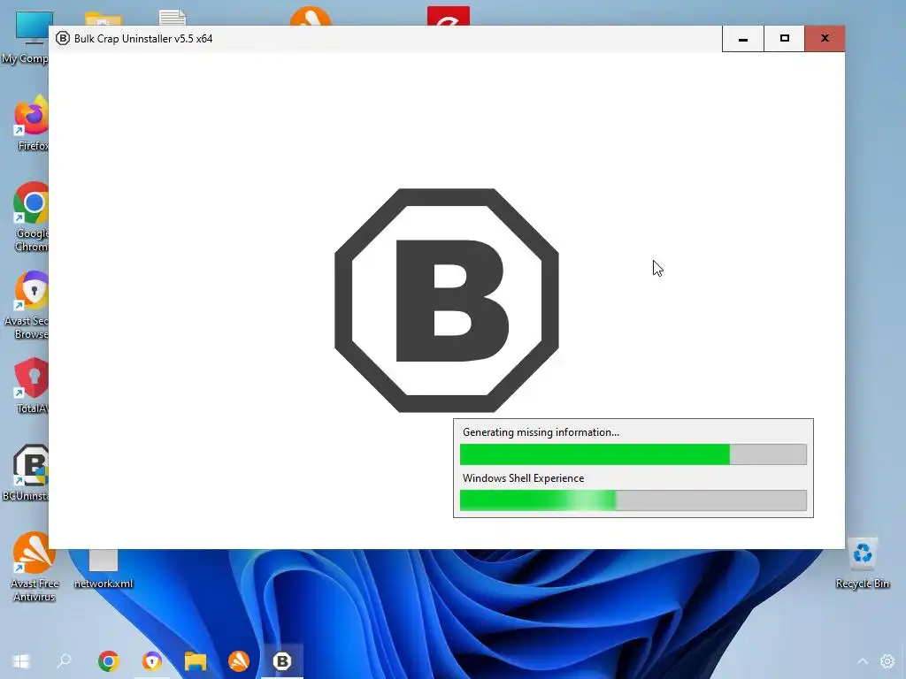
Task: Open the TotalAV desktop shortcut
Action: click(x=31, y=385)
